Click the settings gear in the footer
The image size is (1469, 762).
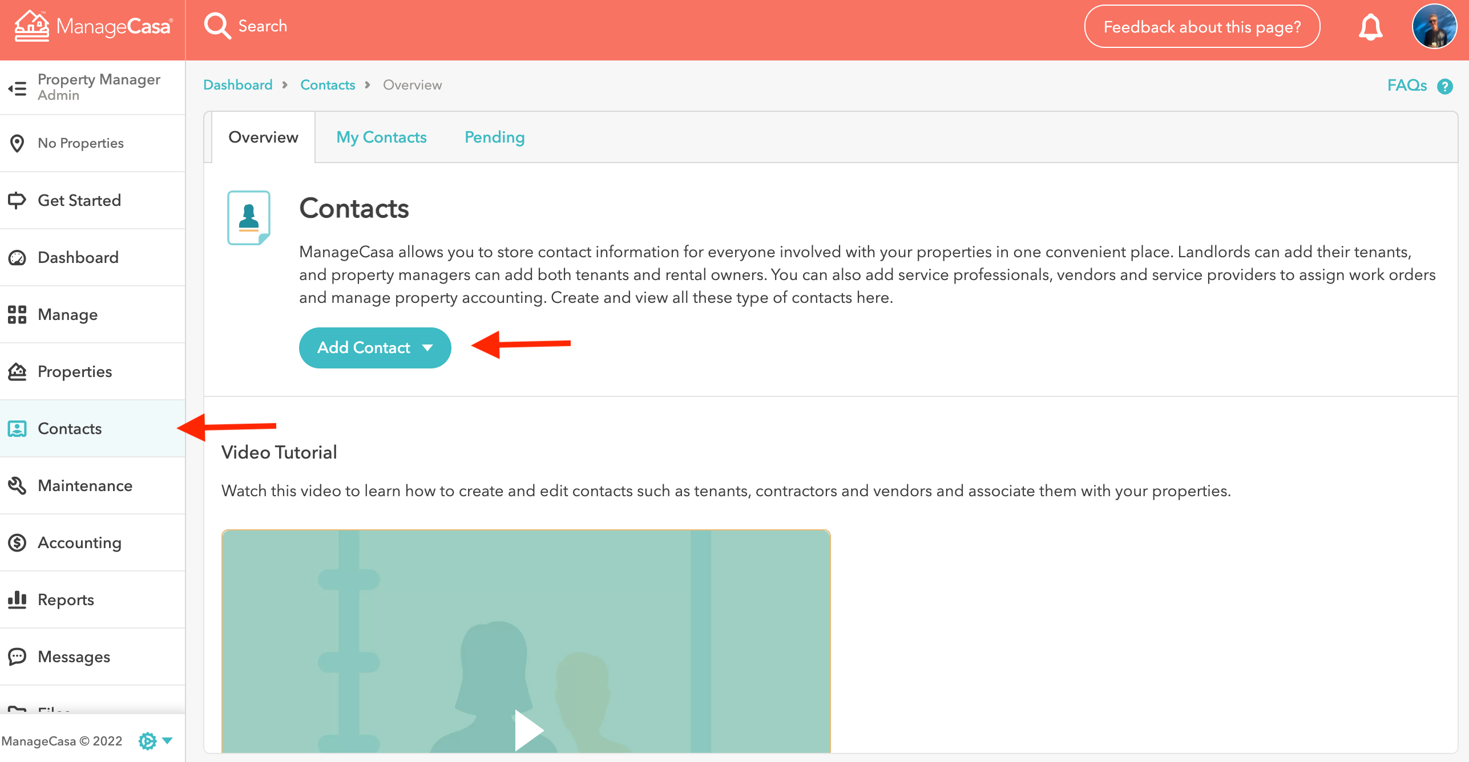[x=147, y=740]
